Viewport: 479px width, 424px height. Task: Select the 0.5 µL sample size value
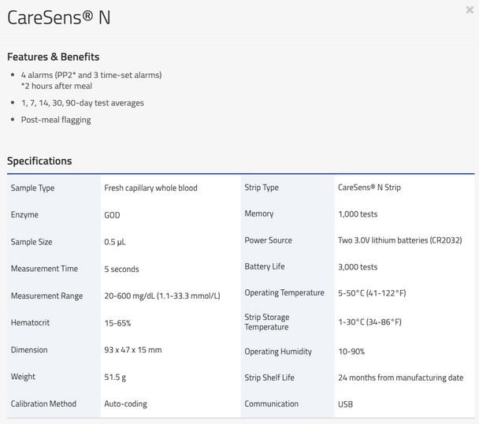coord(115,242)
